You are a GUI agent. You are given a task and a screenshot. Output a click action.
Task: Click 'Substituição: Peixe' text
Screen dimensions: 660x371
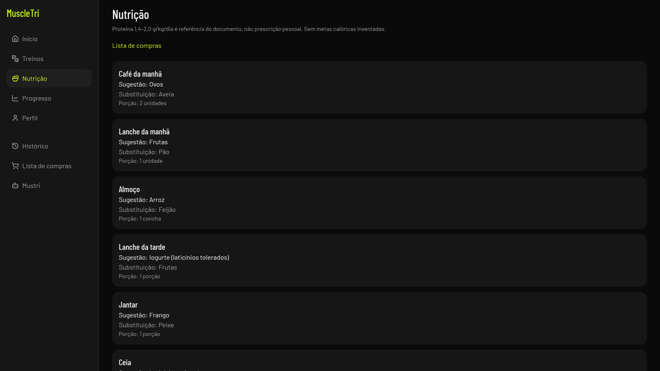[146, 325]
